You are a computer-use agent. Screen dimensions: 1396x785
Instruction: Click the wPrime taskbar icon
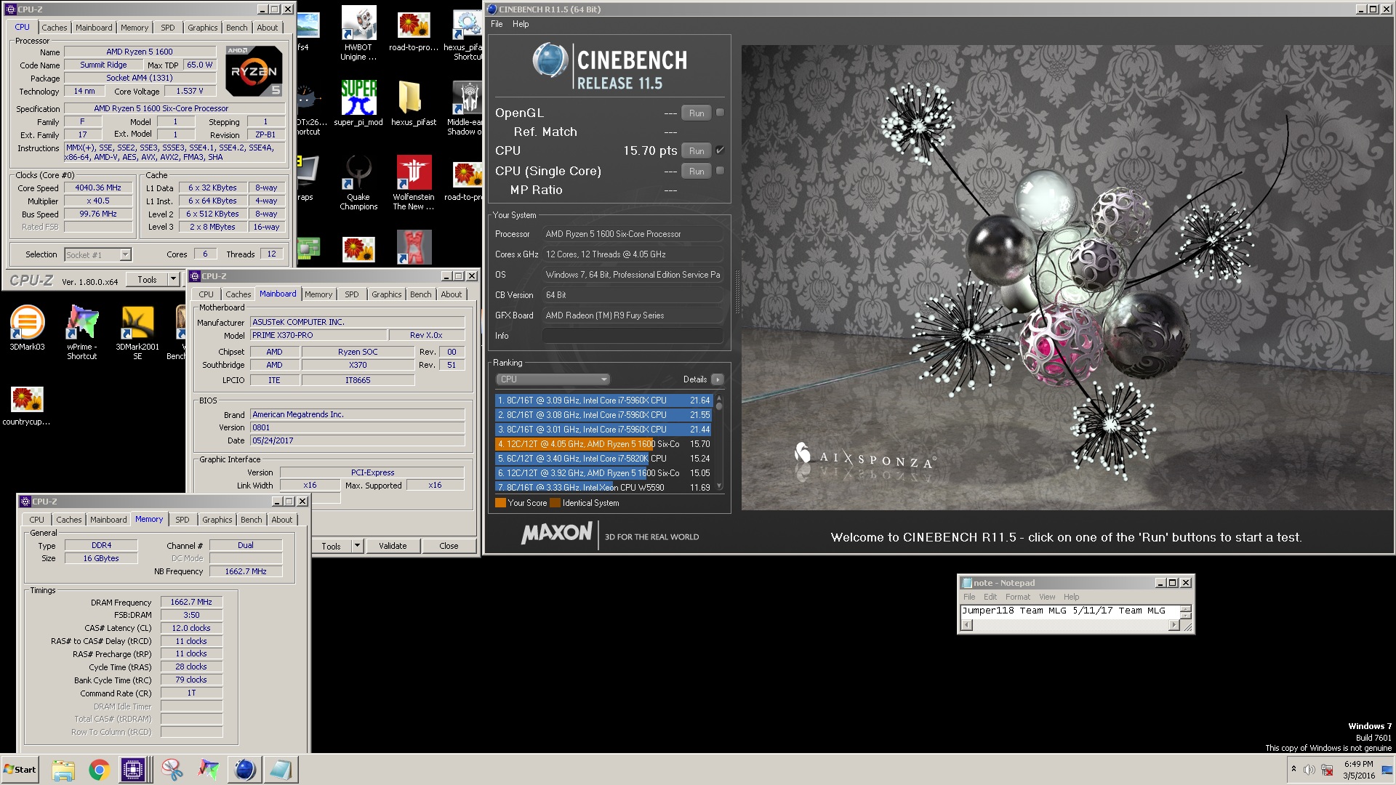(x=209, y=770)
